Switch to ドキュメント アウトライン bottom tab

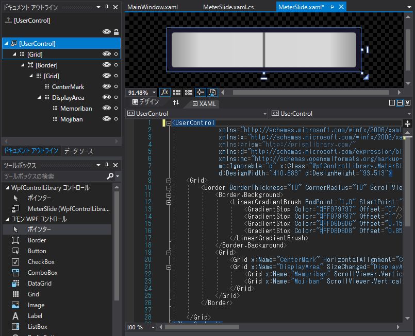(31, 151)
